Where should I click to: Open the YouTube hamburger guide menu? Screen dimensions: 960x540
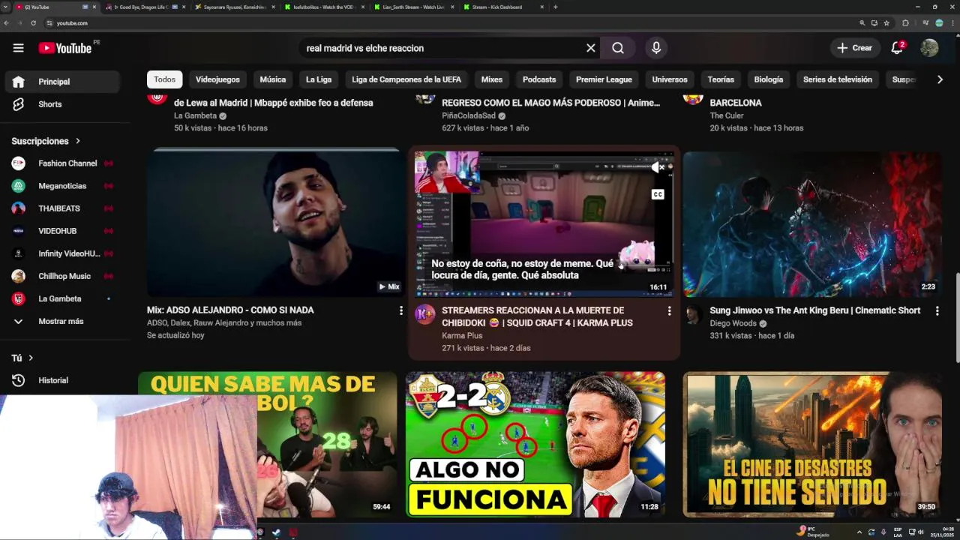click(x=18, y=48)
